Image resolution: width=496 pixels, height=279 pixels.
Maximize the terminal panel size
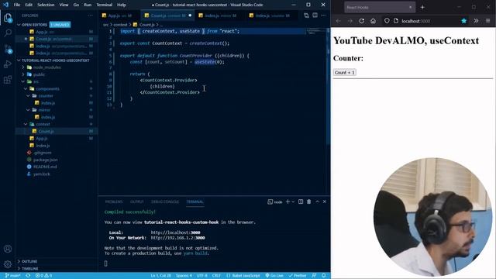pyautogui.click(x=317, y=201)
